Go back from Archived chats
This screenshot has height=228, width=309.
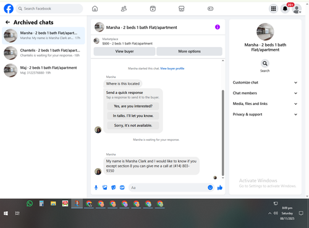point(7,22)
